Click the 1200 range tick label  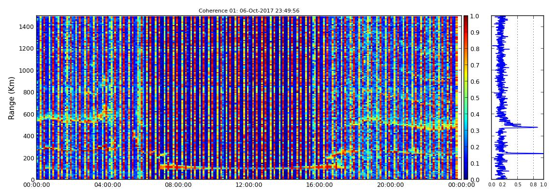(27, 49)
